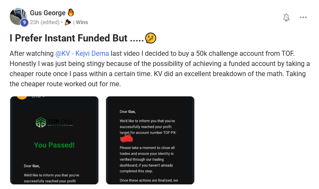
Task: Toggle post notifications bell icon
Action: [286, 17]
